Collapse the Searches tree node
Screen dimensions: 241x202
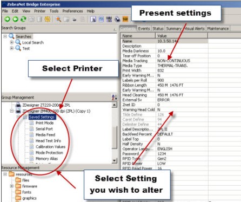[5, 36]
